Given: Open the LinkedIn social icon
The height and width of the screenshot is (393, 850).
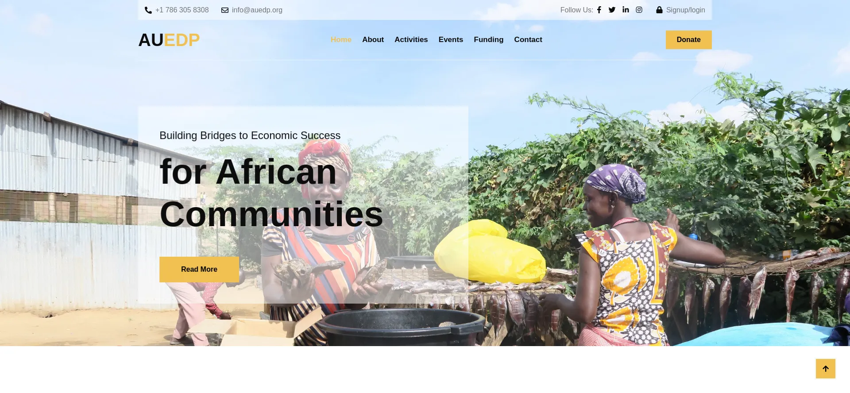Looking at the screenshot, I should (626, 10).
